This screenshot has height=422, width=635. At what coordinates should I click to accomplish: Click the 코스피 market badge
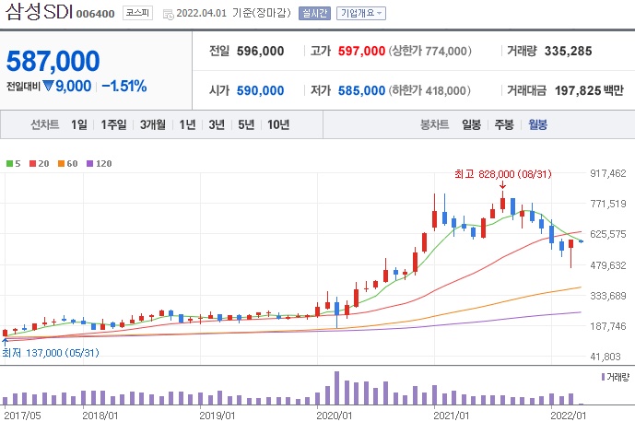[x=137, y=13]
